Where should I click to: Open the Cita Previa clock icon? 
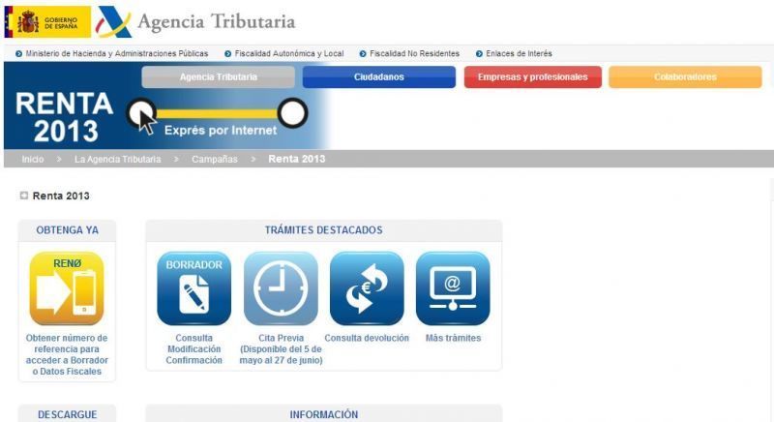pos(281,288)
